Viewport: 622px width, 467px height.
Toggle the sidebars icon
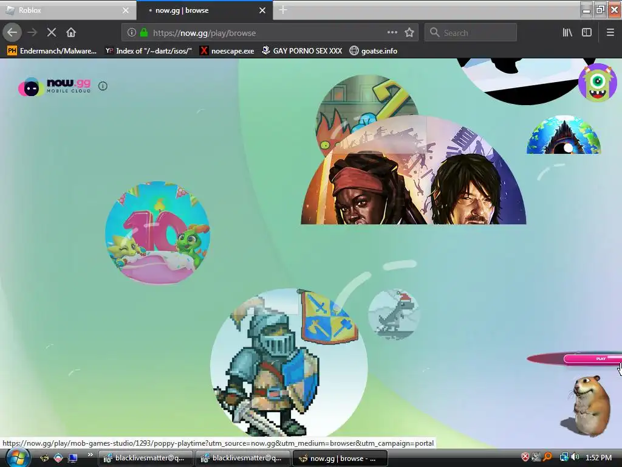(x=587, y=33)
